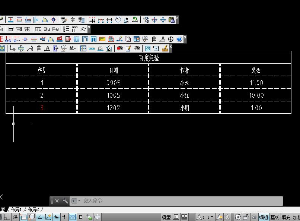Image resolution: width=300 pixels, height=221 pixels.
Task: Click the 编组 status button
Action: tap(264, 217)
